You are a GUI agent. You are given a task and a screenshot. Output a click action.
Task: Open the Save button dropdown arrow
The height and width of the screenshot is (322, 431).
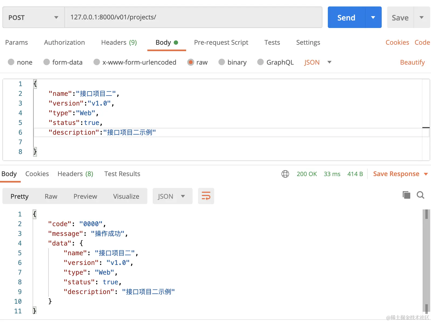[x=422, y=17]
